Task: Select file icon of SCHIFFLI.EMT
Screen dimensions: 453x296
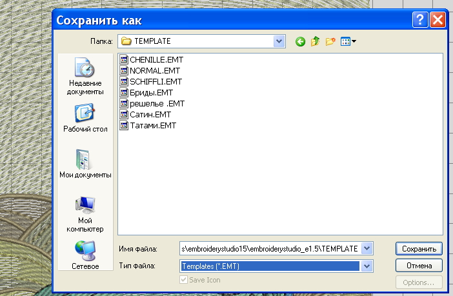Action: coord(124,81)
